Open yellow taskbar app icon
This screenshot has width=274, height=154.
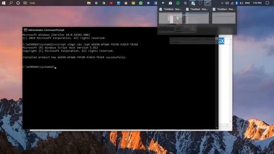coord(133,3)
